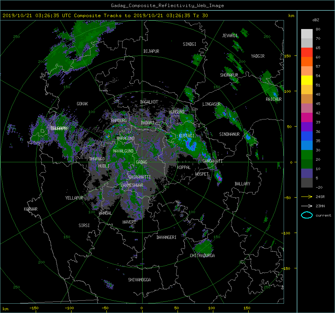Click the NAVALGUND city label
This screenshot has width=335, height=313.
tap(123, 151)
